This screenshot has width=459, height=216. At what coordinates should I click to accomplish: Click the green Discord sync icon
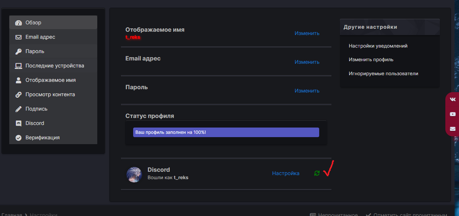pyautogui.click(x=317, y=173)
